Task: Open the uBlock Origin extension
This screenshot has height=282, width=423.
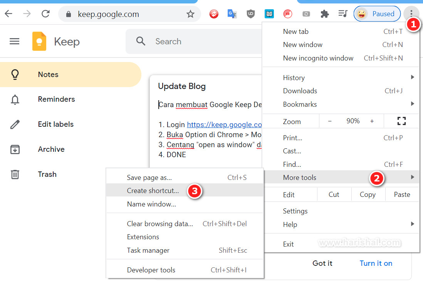Action: click(x=250, y=13)
